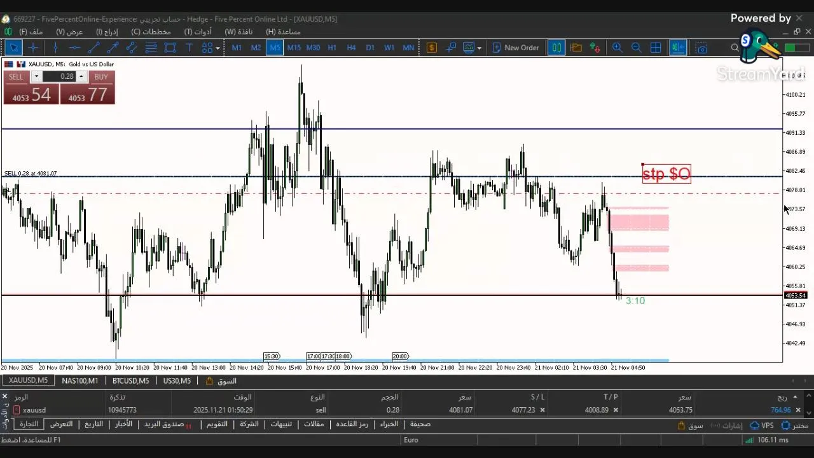Open the أدوات (Tools) menu
The height and width of the screenshot is (458, 814).
[x=198, y=32]
